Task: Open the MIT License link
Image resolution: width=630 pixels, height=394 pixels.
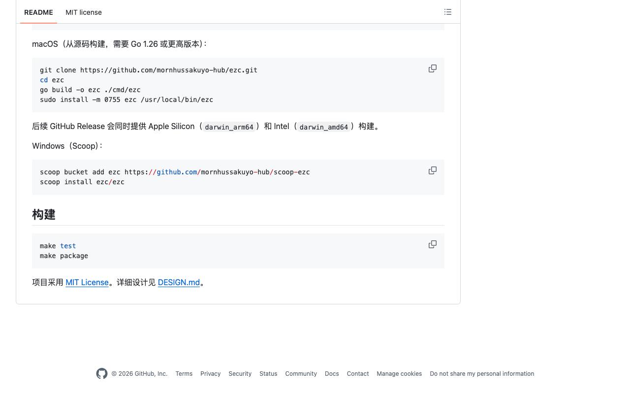Action: (87, 282)
